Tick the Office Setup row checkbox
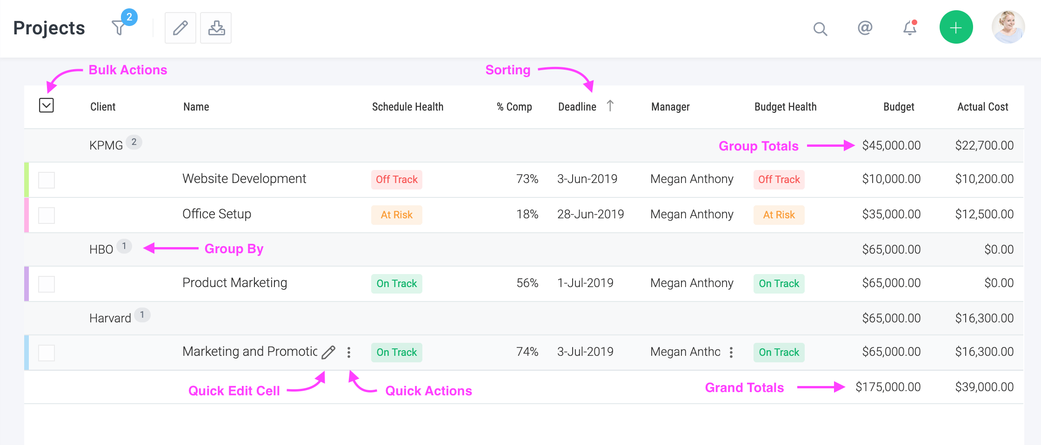This screenshot has height=445, width=1041. (x=47, y=215)
